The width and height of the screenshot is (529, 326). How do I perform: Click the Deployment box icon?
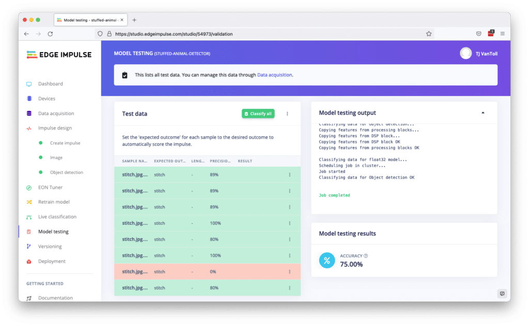coord(29,262)
